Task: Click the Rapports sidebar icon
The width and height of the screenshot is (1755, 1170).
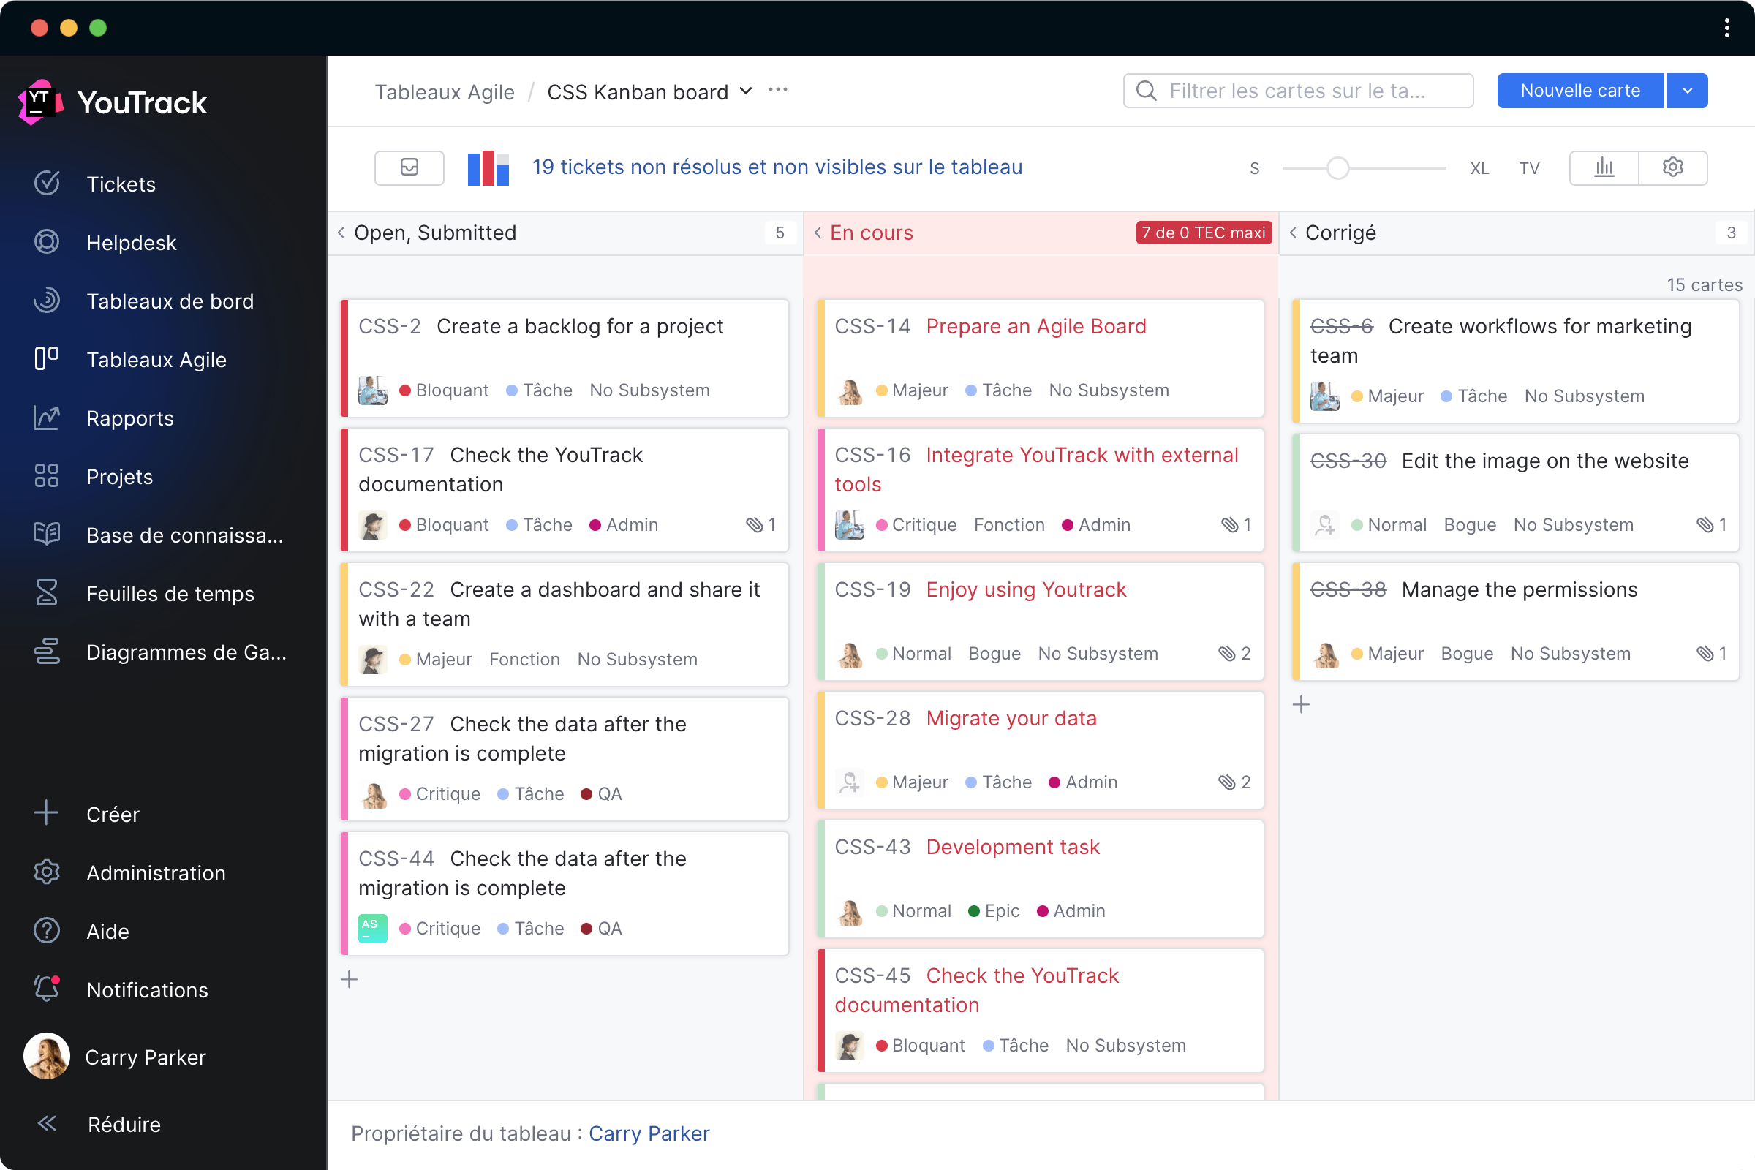Action: (47, 418)
